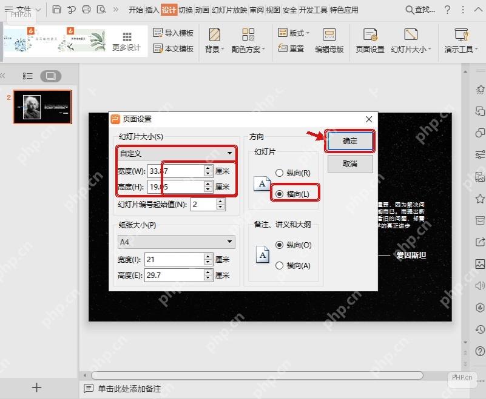Viewport: 486px width, 399px height.
Task: Click 单击此处添加备注 notes area
Action: (x=129, y=389)
